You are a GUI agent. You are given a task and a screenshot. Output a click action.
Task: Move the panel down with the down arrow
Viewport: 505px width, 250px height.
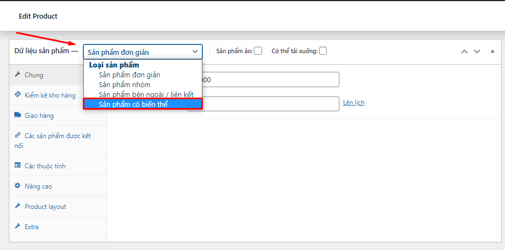coord(477,52)
